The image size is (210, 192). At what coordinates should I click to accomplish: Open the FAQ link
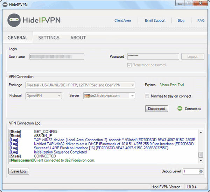pos(201,21)
